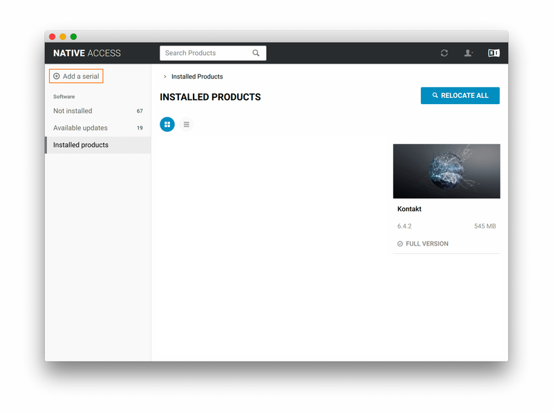
Task: Click the RELOCATE ALL button
Action: [x=460, y=95]
